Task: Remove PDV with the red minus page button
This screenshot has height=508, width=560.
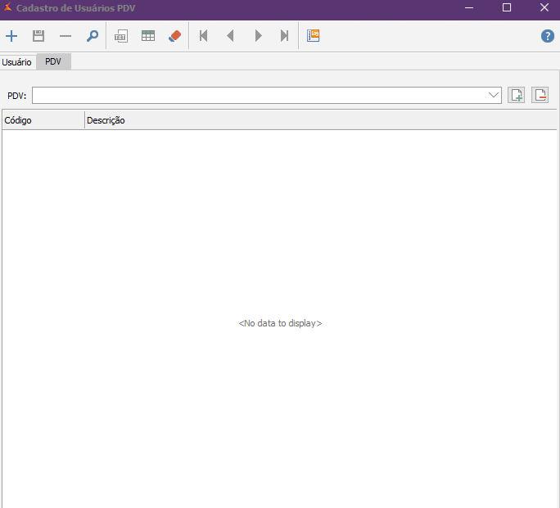Action: [x=540, y=96]
